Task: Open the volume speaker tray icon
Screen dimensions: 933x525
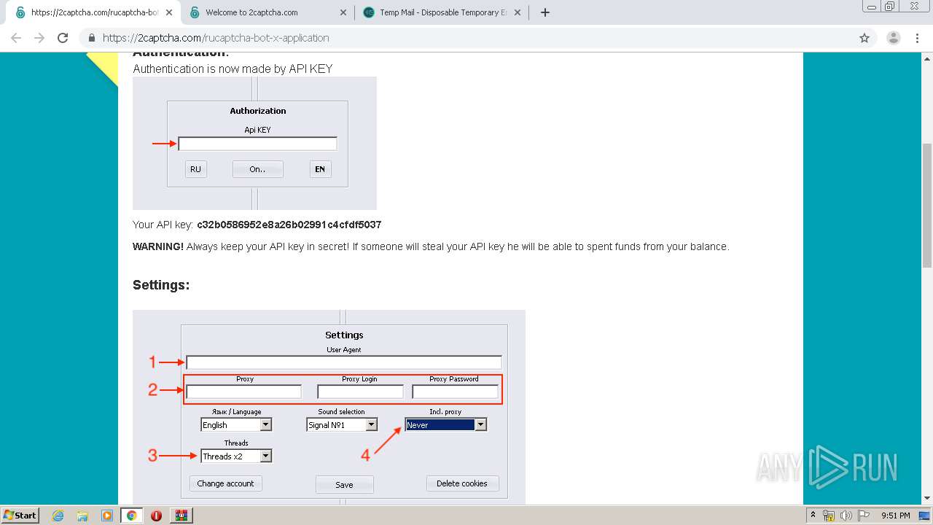Action: tap(846, 516)
